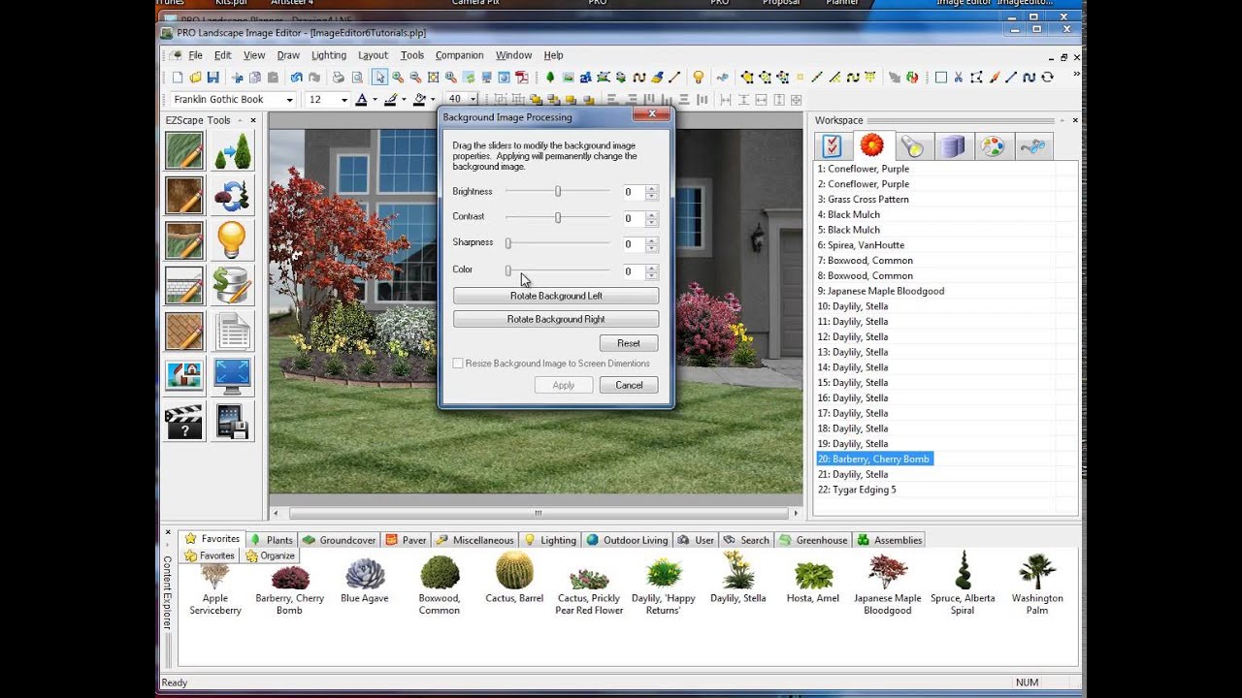This screenshot has height=698, width=1242.
Task: Select the paver drawing tool
Action: click(x=184, y=331)
